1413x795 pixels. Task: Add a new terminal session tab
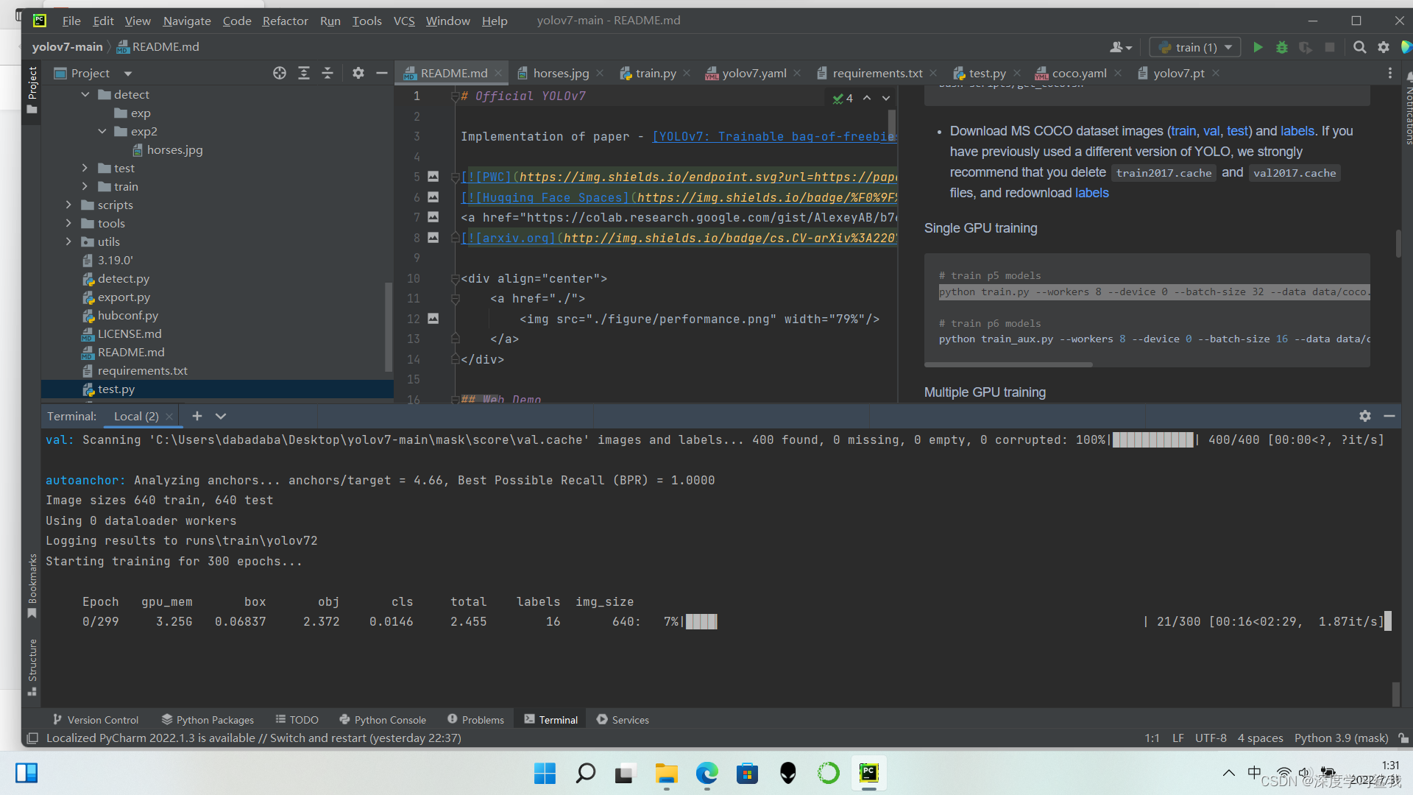[x=197, y=416]
